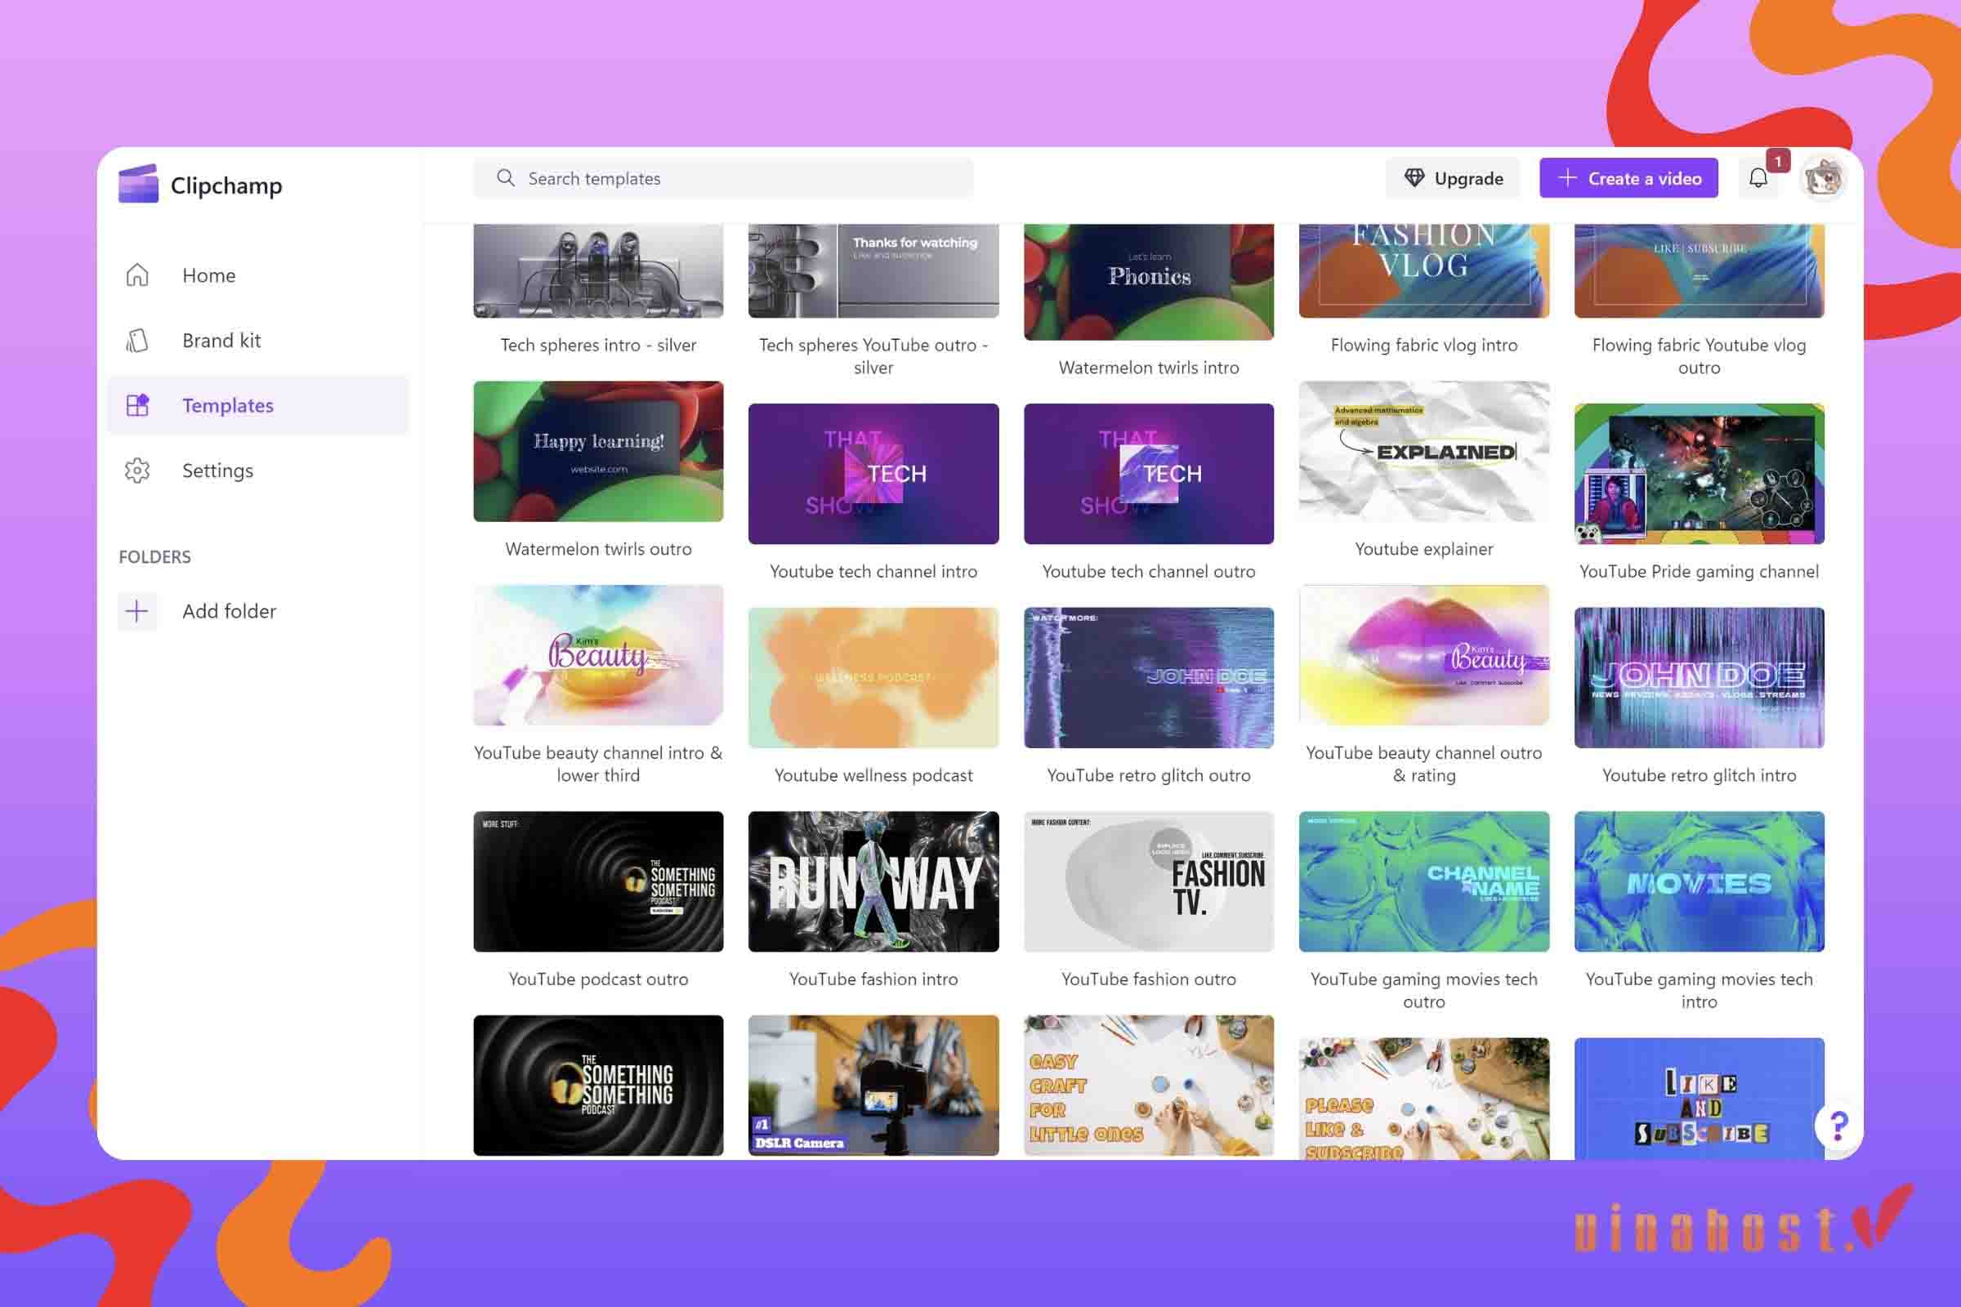This screenshot has height=1307, width=1961.
Task: Open Brand kit in sidebar
Action: pyautogui.click(x=258, y=340)
